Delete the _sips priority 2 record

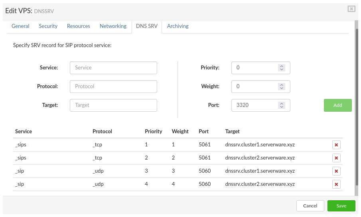pos(336,158)
